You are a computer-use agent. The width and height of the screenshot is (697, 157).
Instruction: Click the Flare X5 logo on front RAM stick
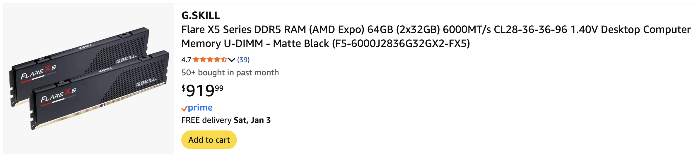pos(58,96)
